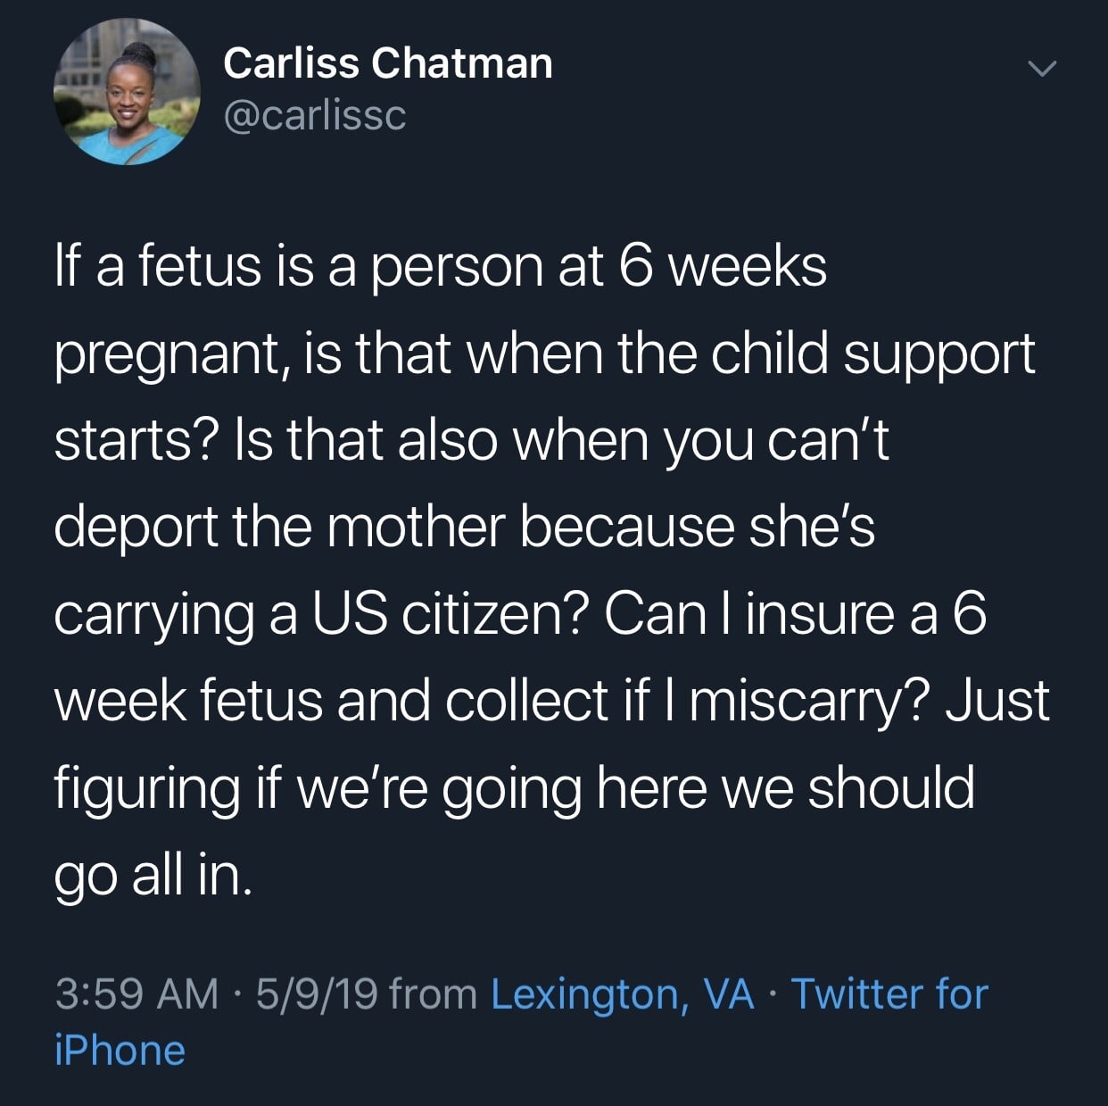Click the Twitter for iPhone source link

(889, 994)
